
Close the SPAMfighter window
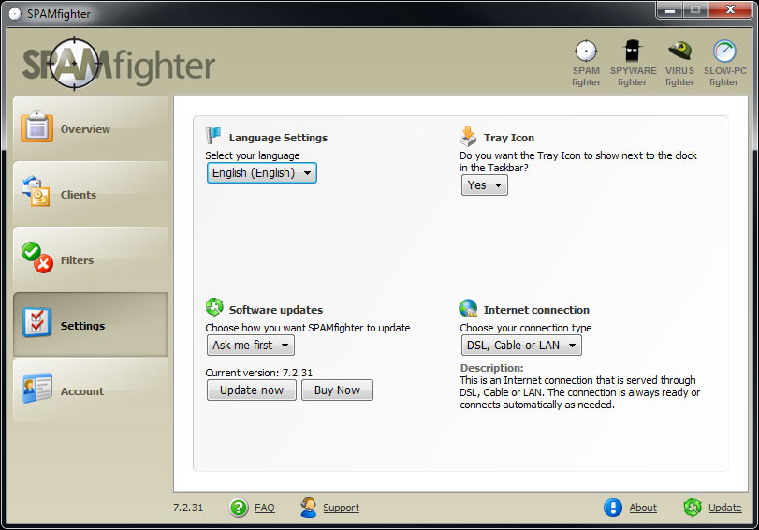point(730,10)
